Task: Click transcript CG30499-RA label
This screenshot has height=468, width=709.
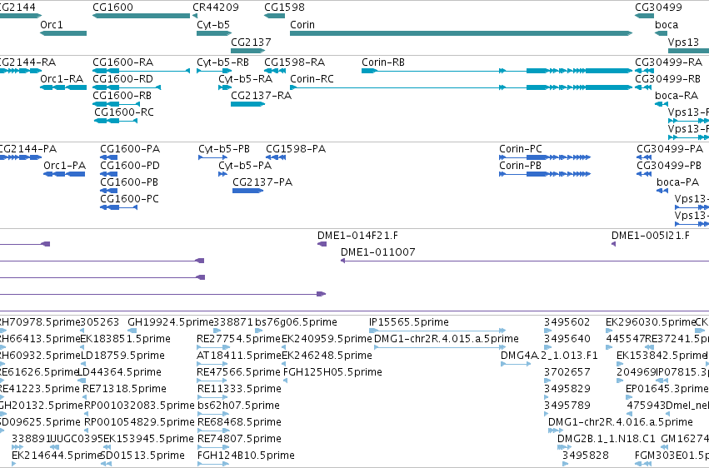Action: 669,62
